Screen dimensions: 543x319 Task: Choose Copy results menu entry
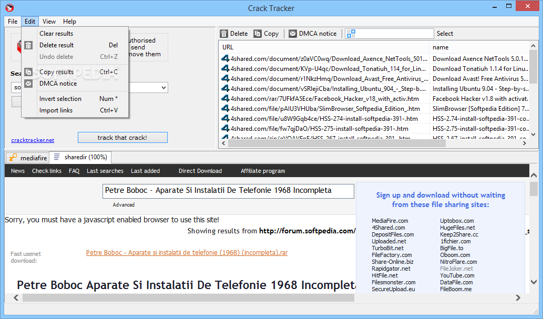tap(75, 72)
